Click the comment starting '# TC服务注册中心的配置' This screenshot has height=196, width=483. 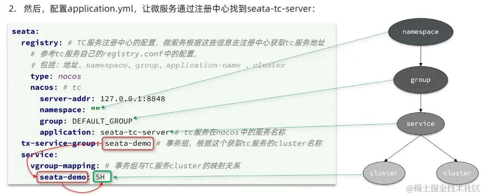(x=196, y=43)
